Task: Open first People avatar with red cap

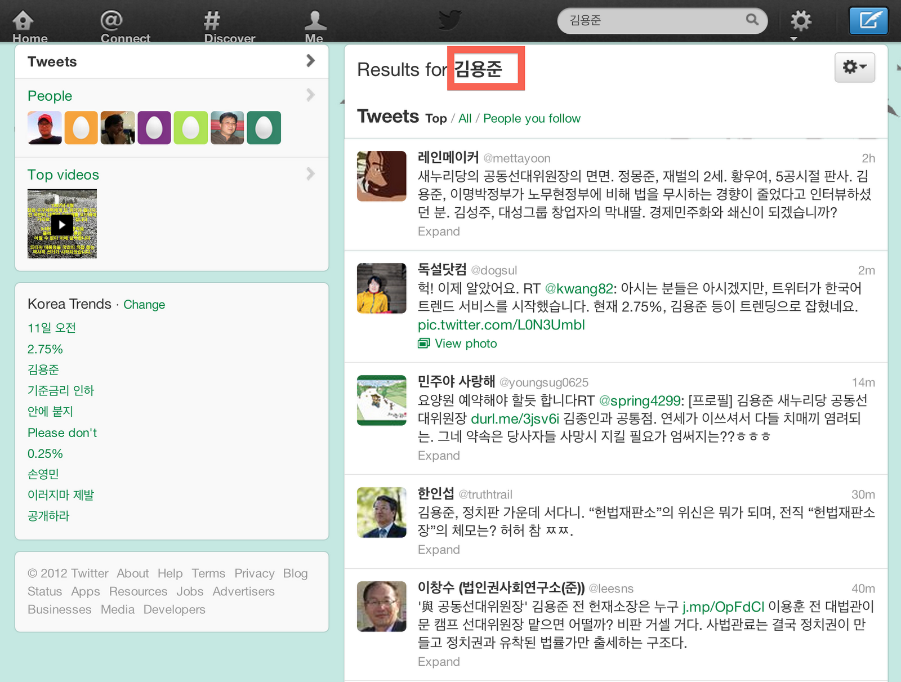Action: (44, 128)
